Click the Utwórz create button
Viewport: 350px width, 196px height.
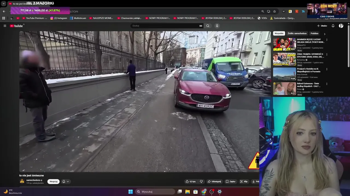point(322,26)
